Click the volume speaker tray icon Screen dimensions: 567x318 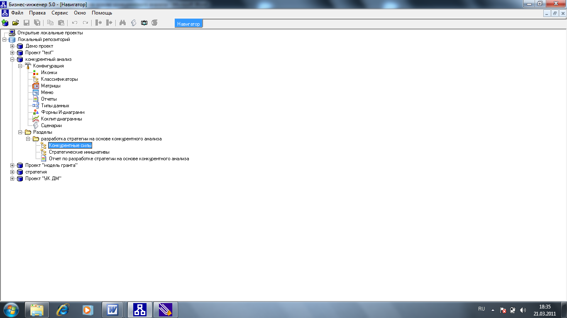523,310
